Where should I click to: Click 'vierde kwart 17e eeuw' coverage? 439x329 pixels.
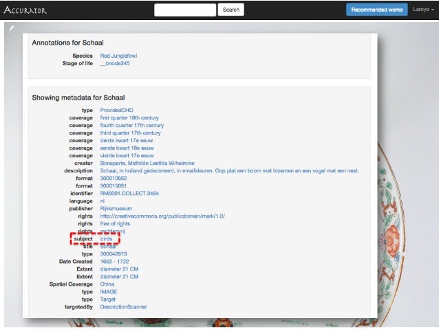pyautogui.click(x=127, y=155)
